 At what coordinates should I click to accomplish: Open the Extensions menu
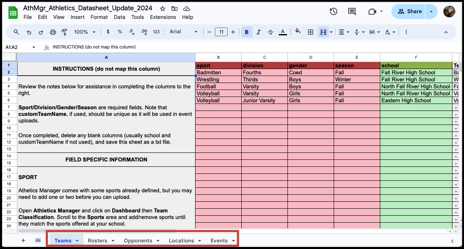(163, 17)
